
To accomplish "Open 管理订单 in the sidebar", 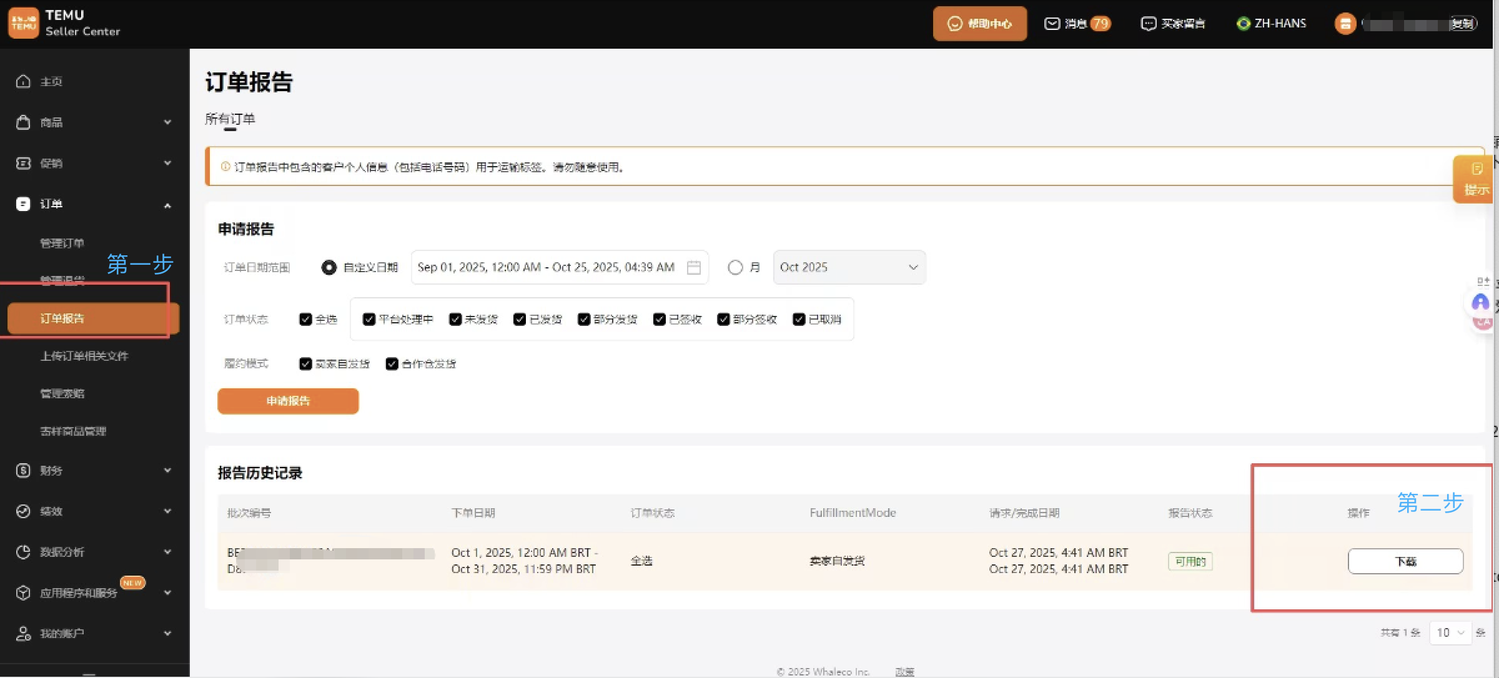I will pyautogui.click(x=62, y=243).
